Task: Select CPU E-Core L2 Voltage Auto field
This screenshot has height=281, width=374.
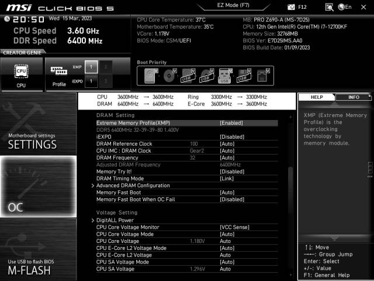Action: point(225,255)
